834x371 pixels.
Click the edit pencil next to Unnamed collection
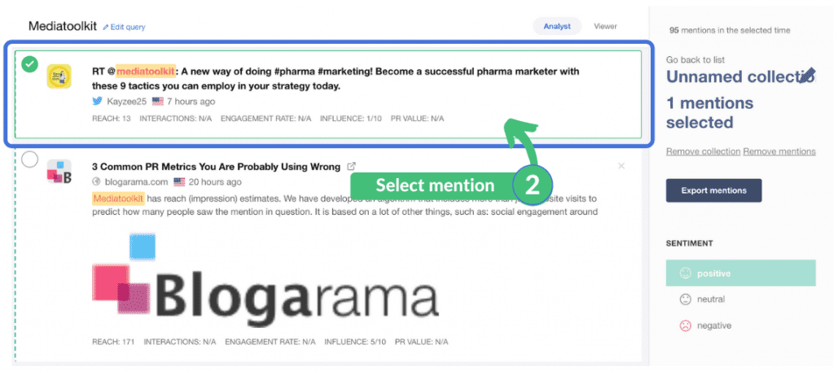coord(807,76)
